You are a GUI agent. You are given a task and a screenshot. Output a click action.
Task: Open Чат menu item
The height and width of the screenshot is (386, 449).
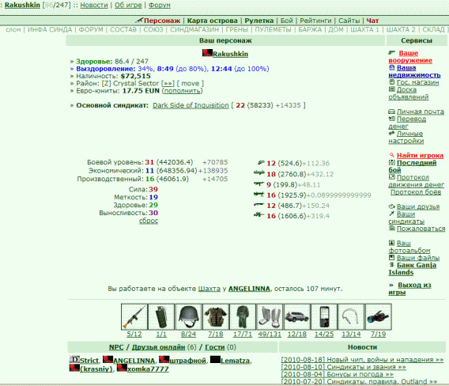[x=372, y=21]
